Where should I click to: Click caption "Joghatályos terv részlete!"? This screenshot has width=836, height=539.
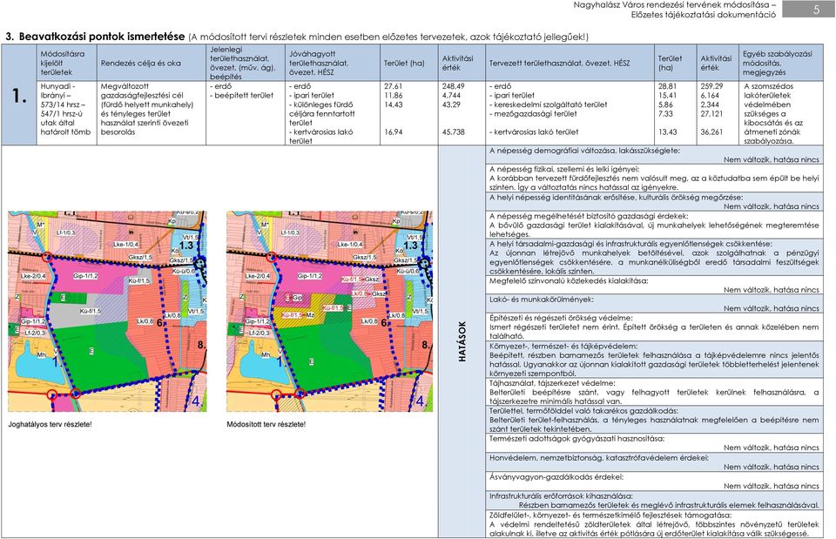50,424
